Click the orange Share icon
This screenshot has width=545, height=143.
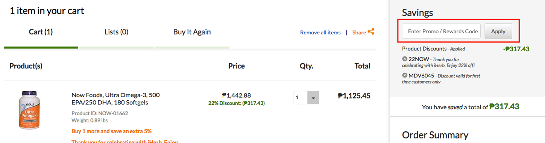point(371,32)
